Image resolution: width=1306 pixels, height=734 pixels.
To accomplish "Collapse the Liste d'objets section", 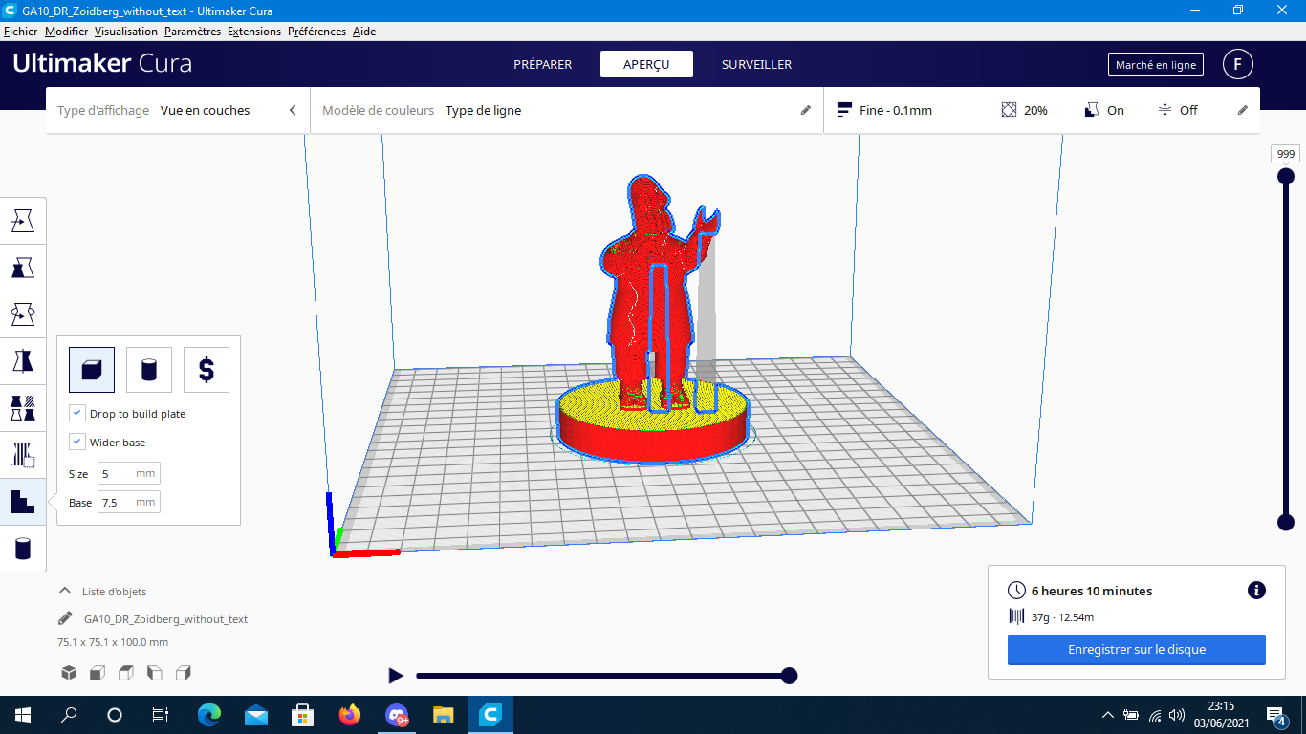I will coord(65,591).
